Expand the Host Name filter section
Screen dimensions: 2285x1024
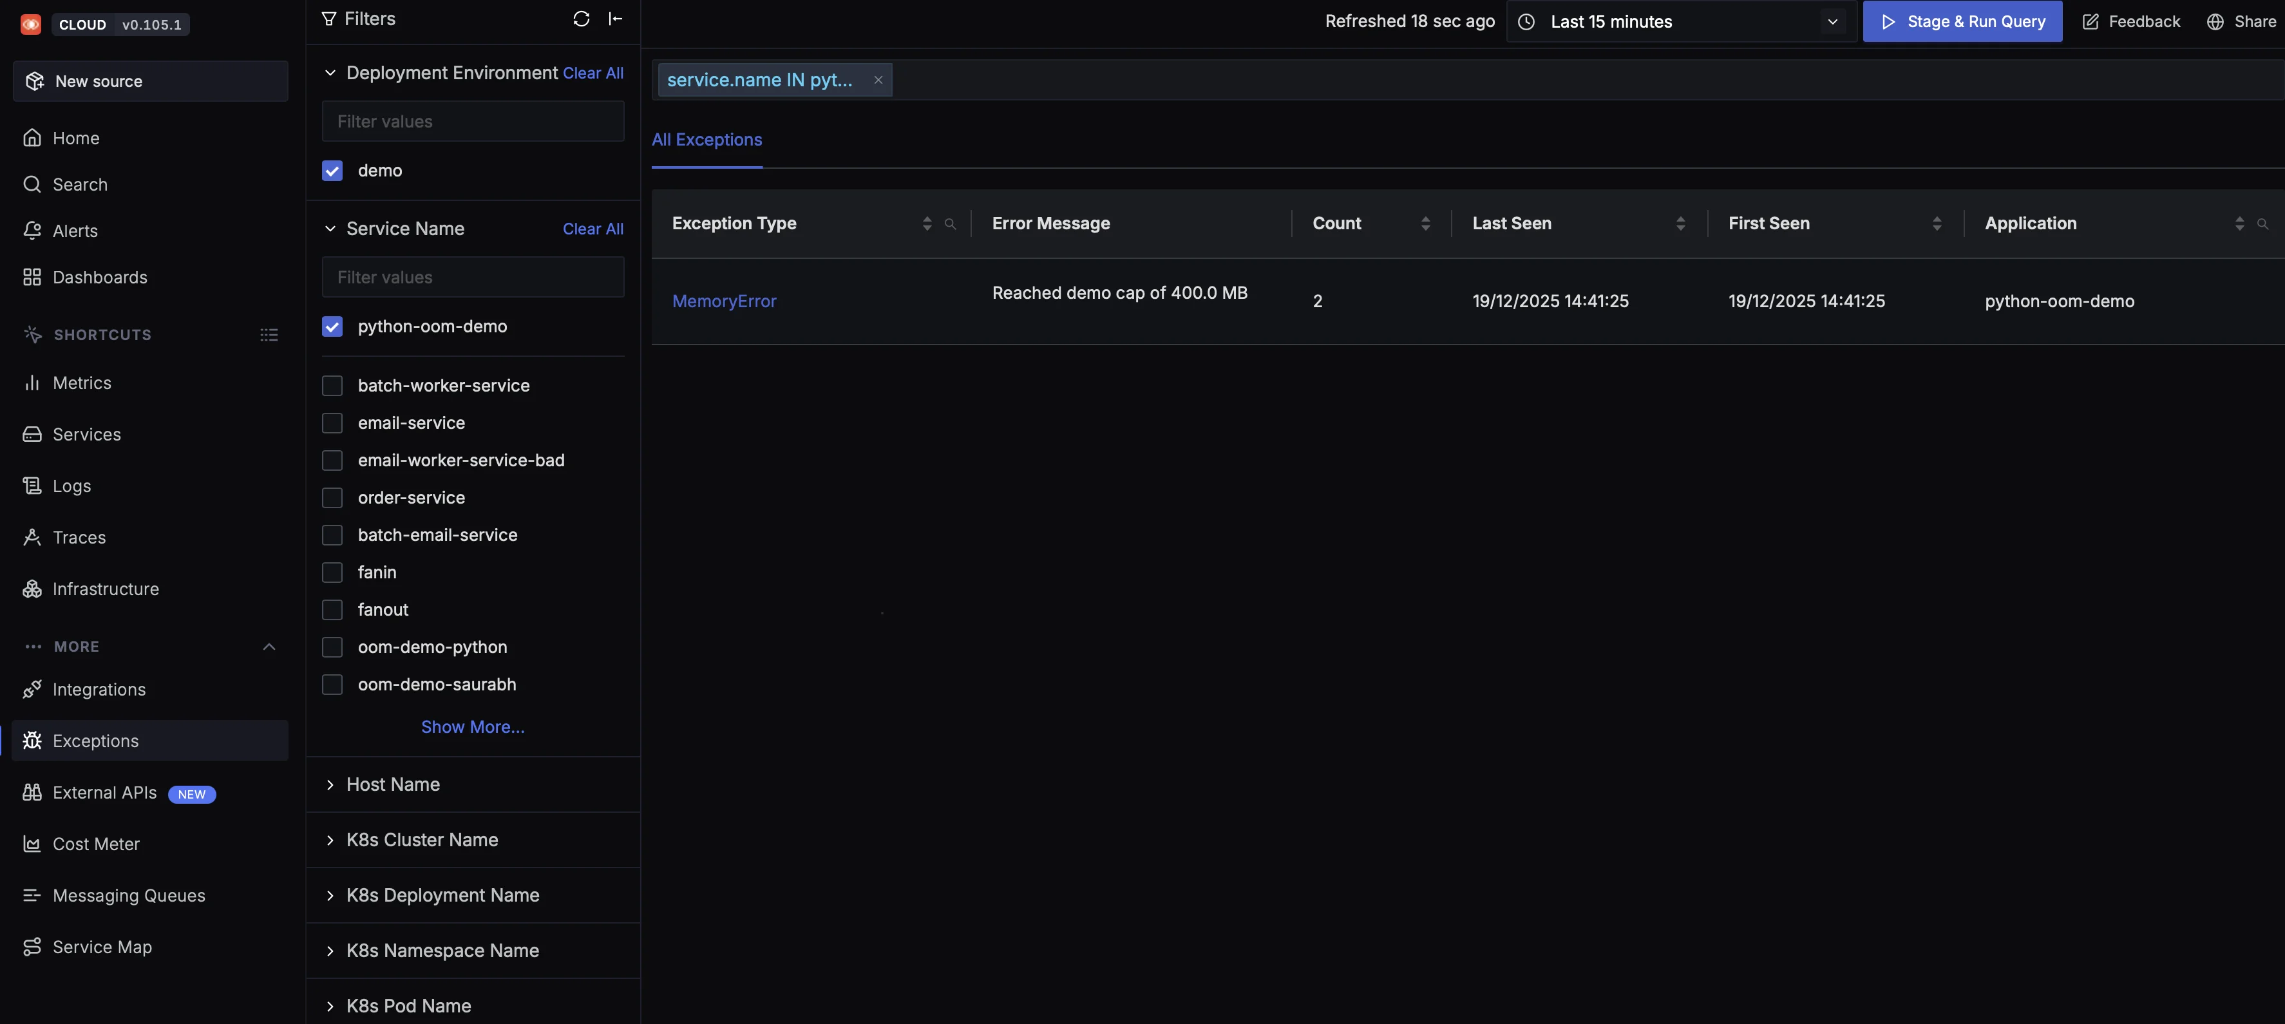pos(393,784)
